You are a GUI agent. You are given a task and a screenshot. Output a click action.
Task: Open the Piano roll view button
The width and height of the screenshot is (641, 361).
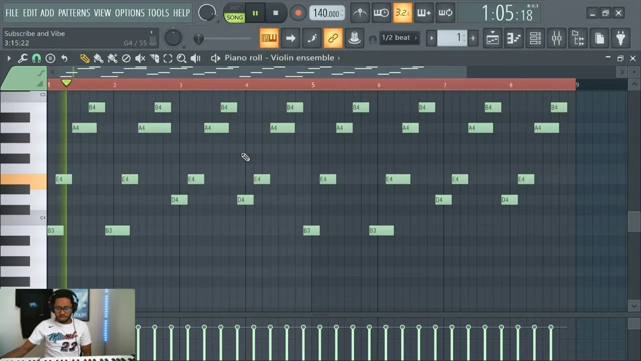pyautogui.click(x=514, y=38)
